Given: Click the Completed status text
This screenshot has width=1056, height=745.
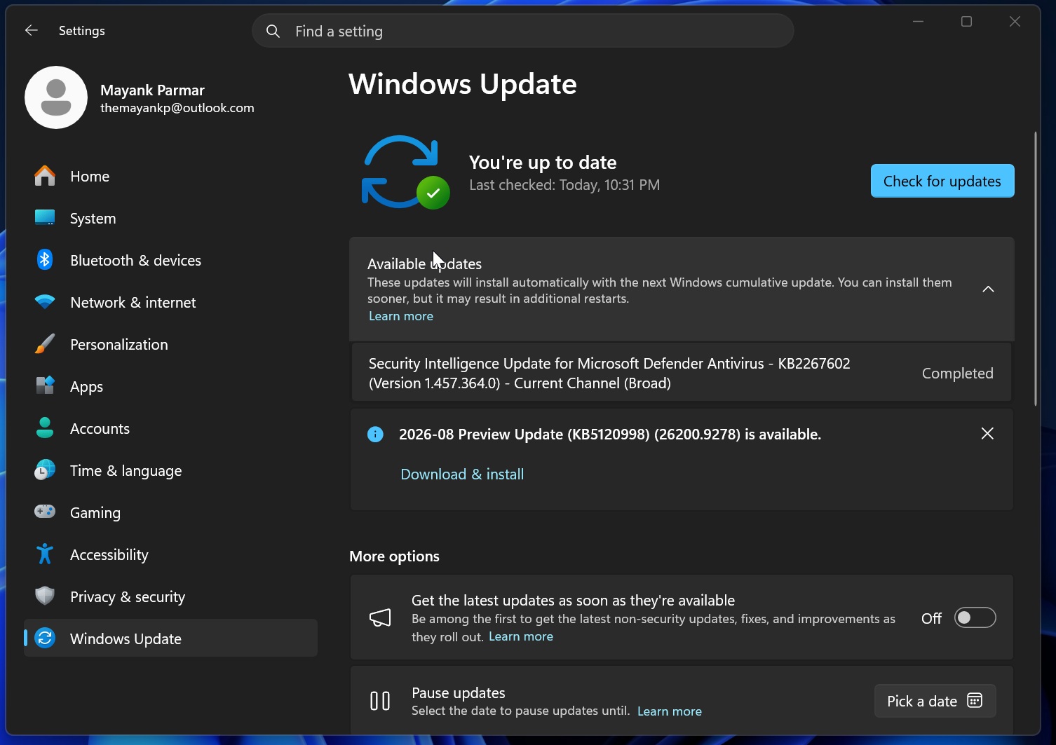Looking at the screenshot, I should point(957,374).
